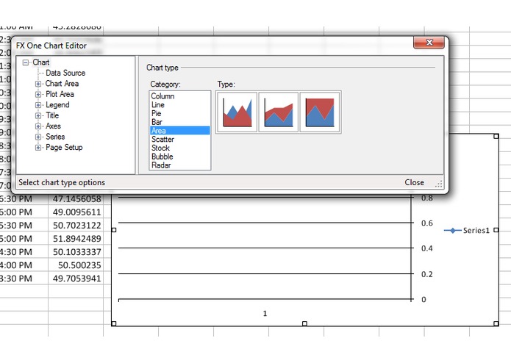The width and height of the screenshot is (511, 363).
Task: Select the 100% stacked area chart thumbnail
Action: pos(320,112)
